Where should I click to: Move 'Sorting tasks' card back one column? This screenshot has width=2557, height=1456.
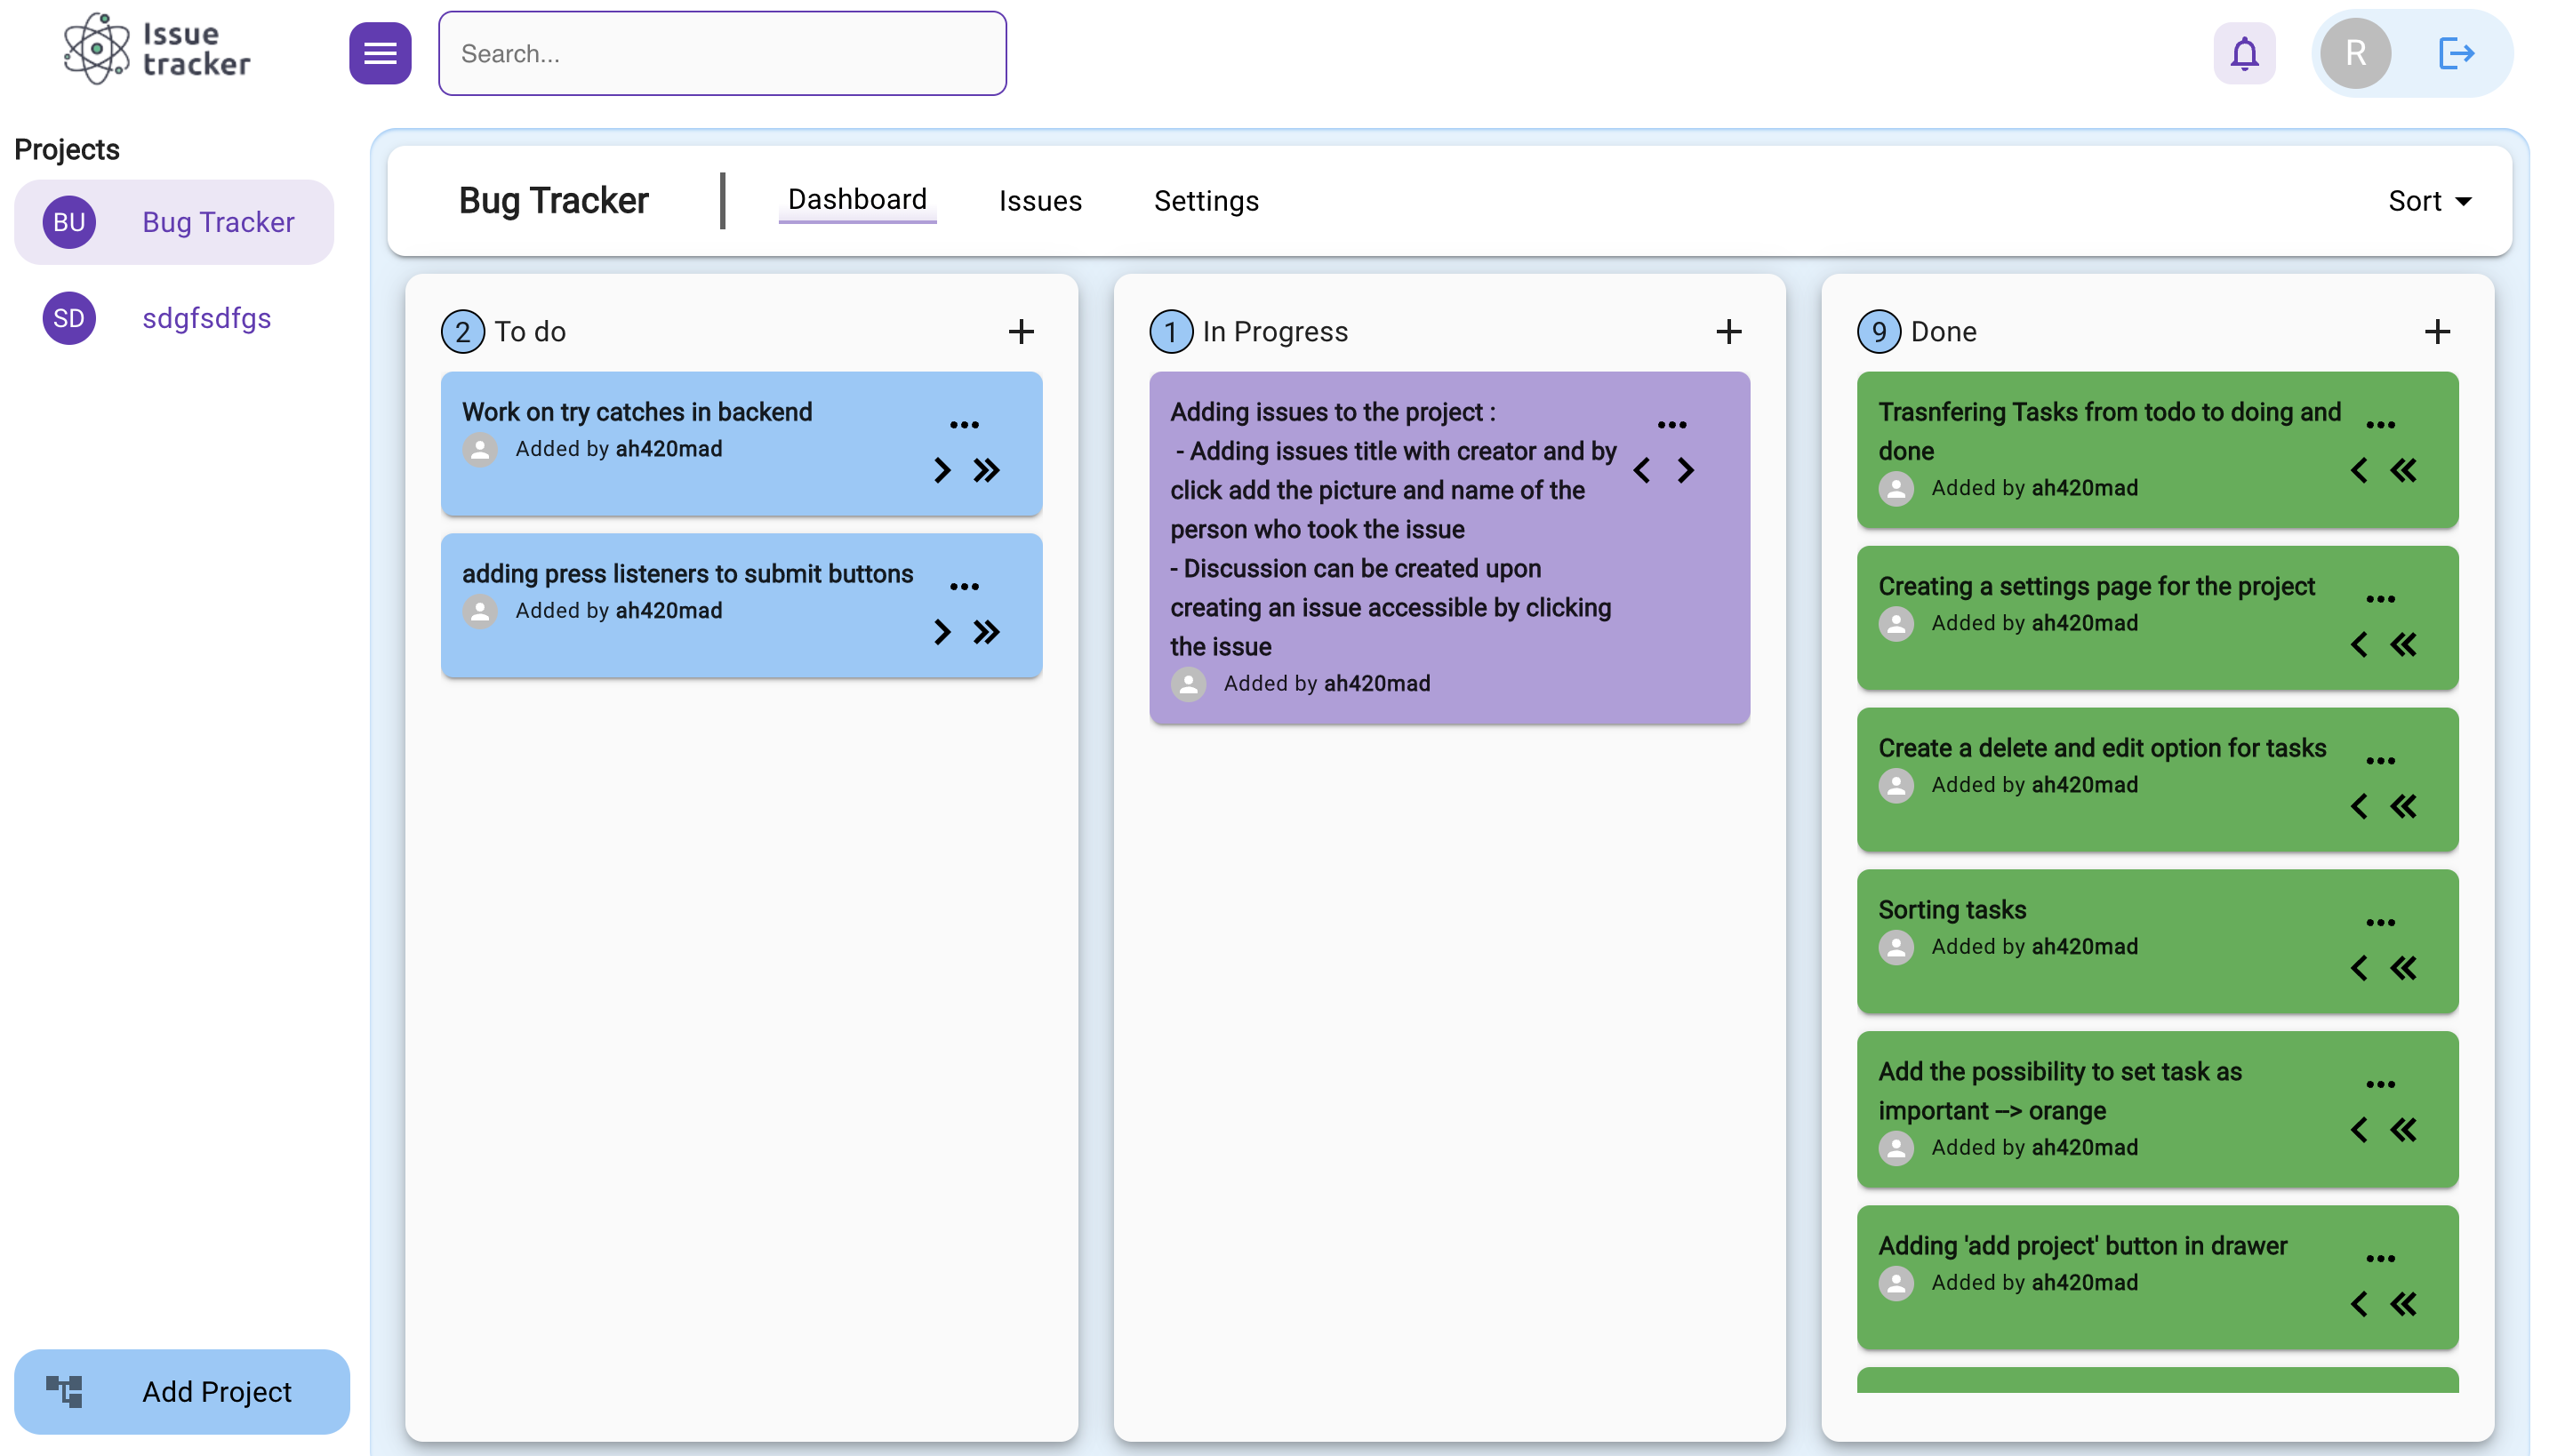point(2358,968)
